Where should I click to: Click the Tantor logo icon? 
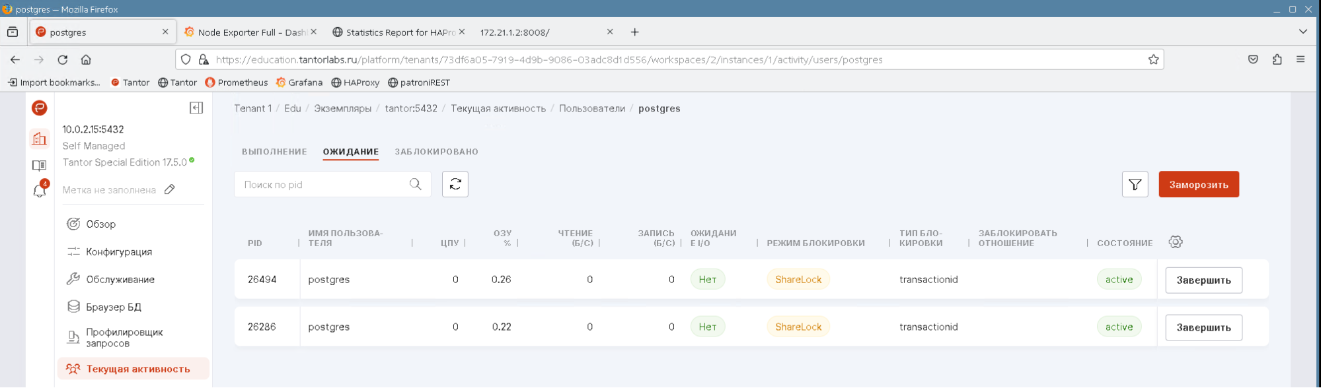coord(40,108)
